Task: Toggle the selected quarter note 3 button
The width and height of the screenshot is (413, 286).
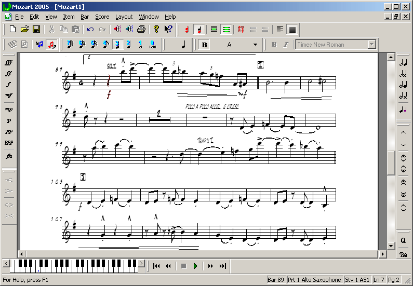Action: click(117, 45)
